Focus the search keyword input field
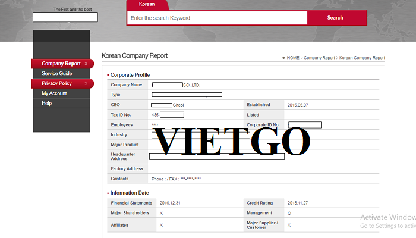The width and height of the screenshot is (416, 238). click(218, 18)
